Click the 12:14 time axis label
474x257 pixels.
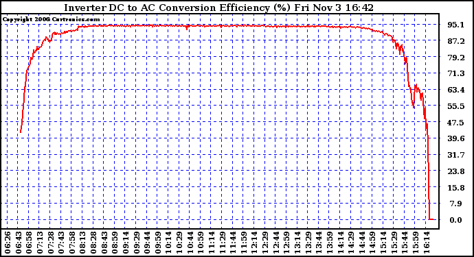coord(254,243)
